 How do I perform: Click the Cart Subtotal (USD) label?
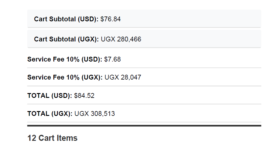(66, 19)
